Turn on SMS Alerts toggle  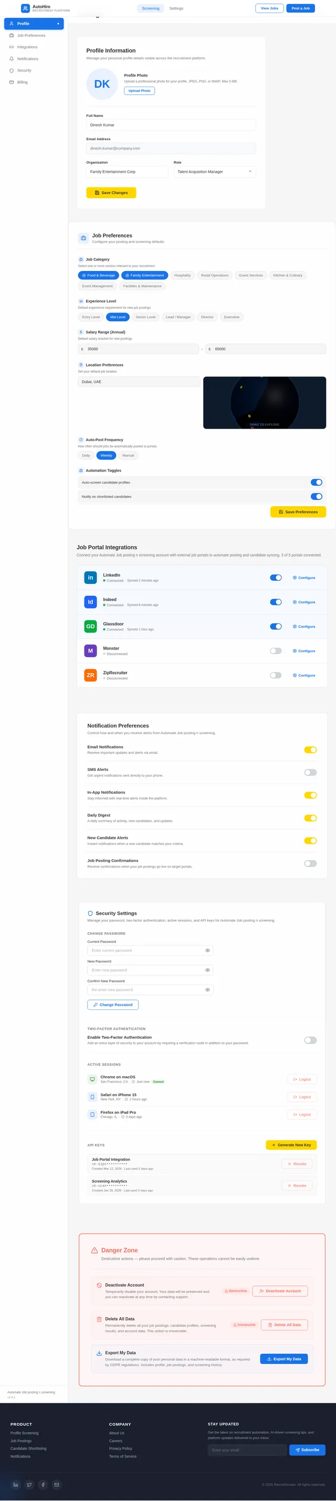pos(310,773)
